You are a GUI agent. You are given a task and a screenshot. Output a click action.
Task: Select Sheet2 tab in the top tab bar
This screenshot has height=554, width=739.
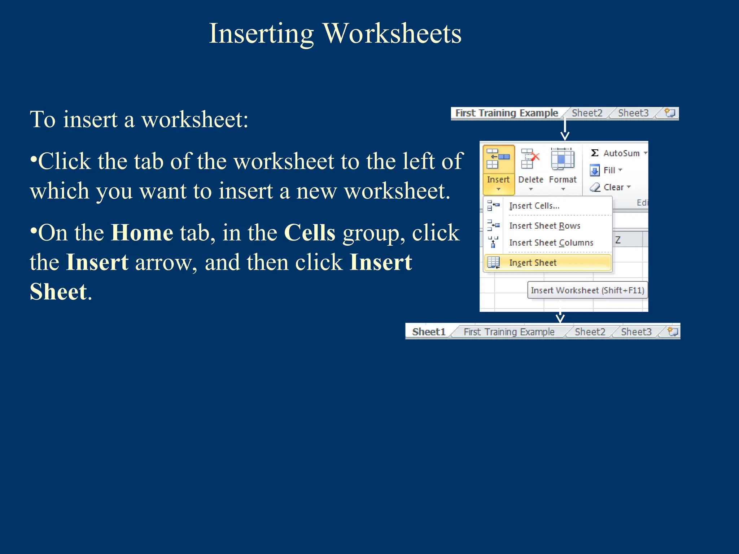pyautogui.click(x=587, y=113)
